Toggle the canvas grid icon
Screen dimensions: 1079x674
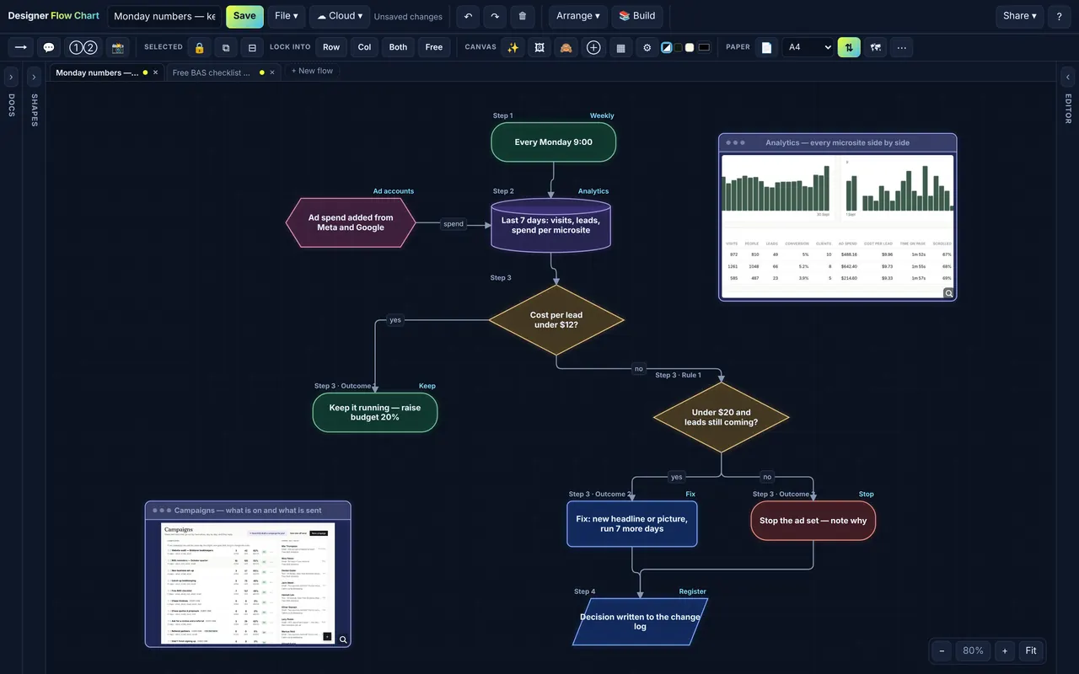pyautogui.click(x=620, y=47)
